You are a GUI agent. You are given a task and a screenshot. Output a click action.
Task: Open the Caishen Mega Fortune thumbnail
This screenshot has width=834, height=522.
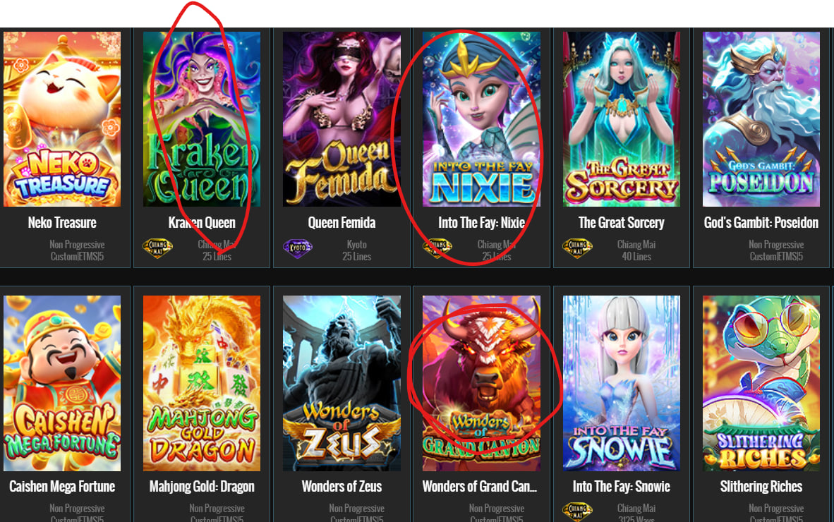point(61,383)
